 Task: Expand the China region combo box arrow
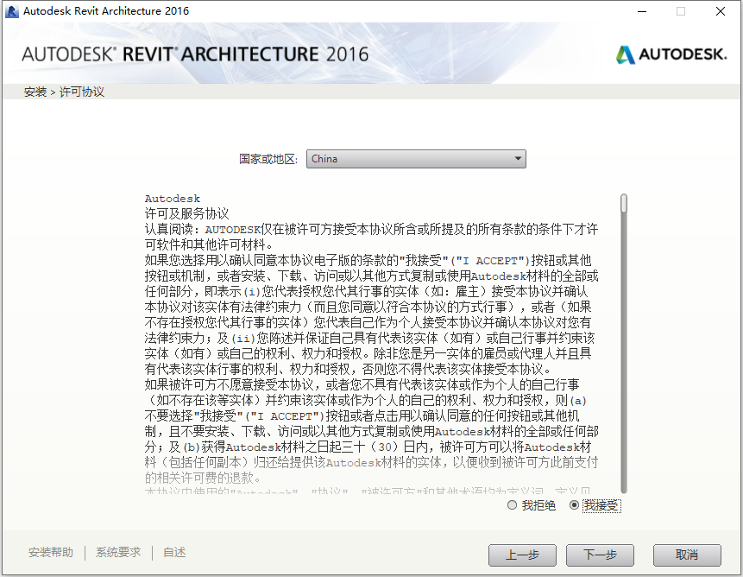point(518,158)
